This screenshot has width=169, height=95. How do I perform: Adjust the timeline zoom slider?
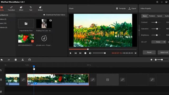point(162,60)
